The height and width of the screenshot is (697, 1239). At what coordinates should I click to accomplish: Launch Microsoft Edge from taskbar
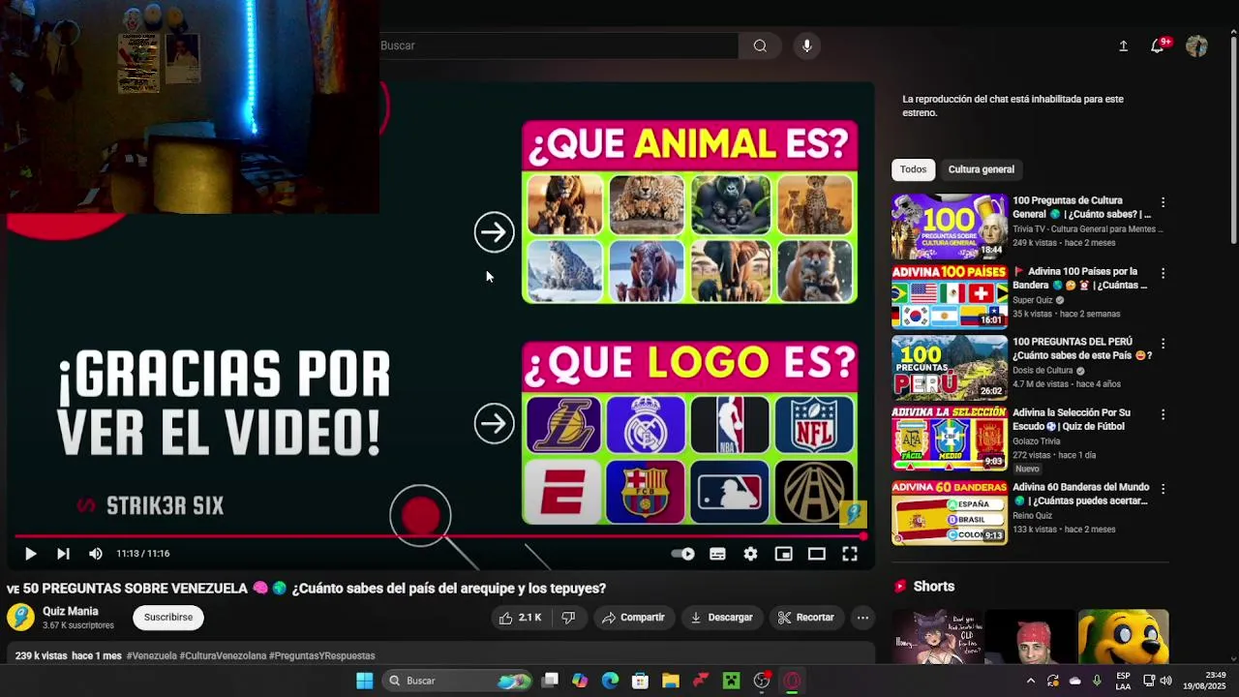pos(610,681)
